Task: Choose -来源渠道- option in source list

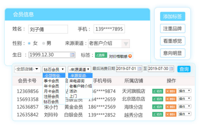Action: (80, 76)
